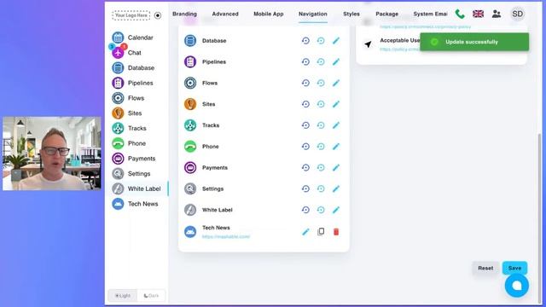The width and height of the screenshot is (546, 307).
Task: Delete the Tech News navigation item
Action: click(x=336, y=232)
